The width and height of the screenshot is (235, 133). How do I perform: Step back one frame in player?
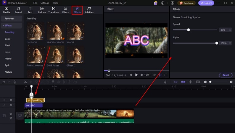pyautogui.click(x=131, y=75)
